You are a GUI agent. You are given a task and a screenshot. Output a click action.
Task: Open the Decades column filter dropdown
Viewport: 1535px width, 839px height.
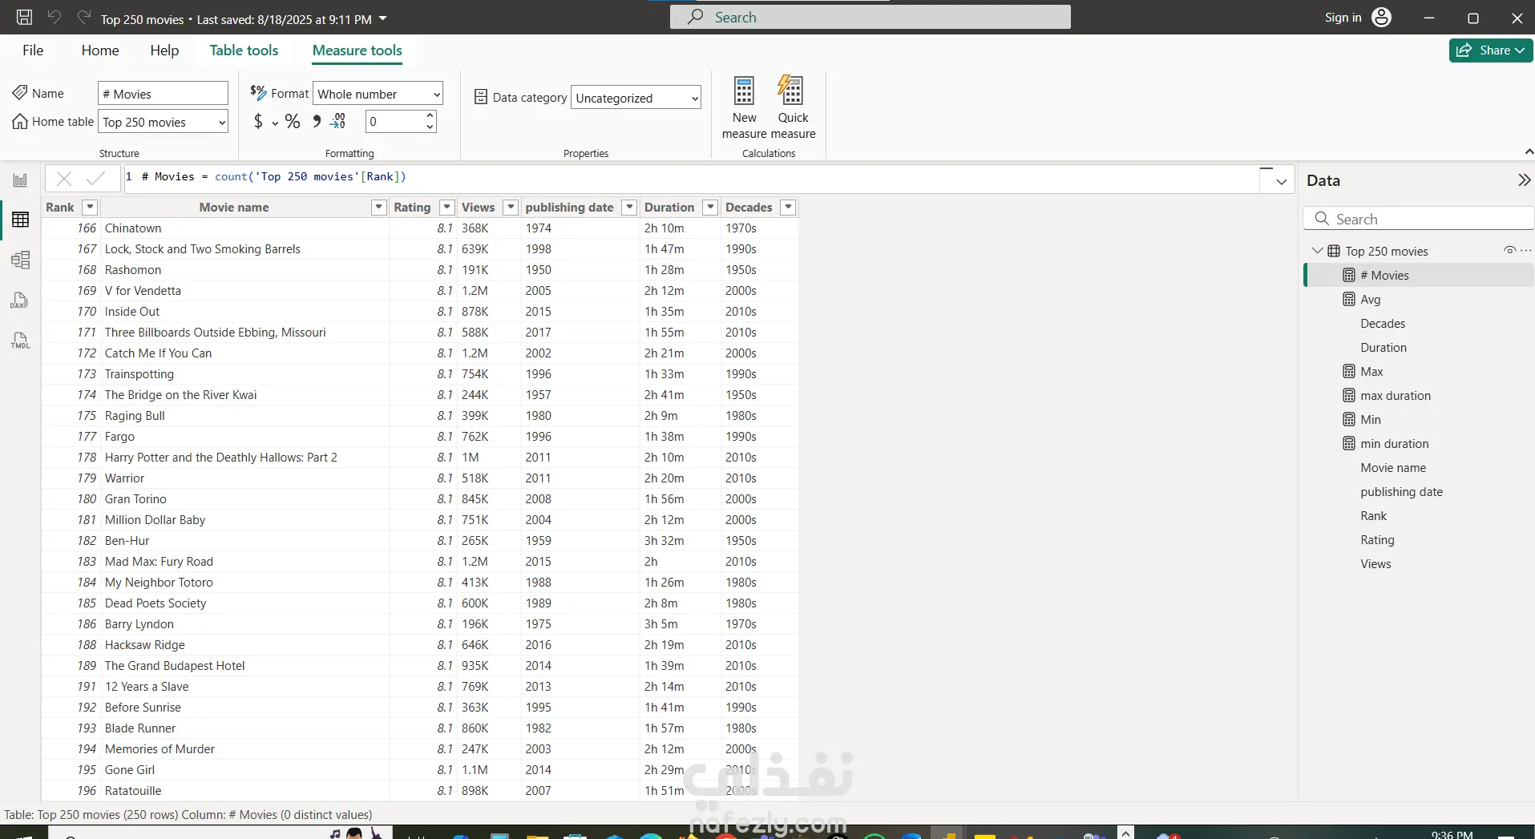[789, 208]
